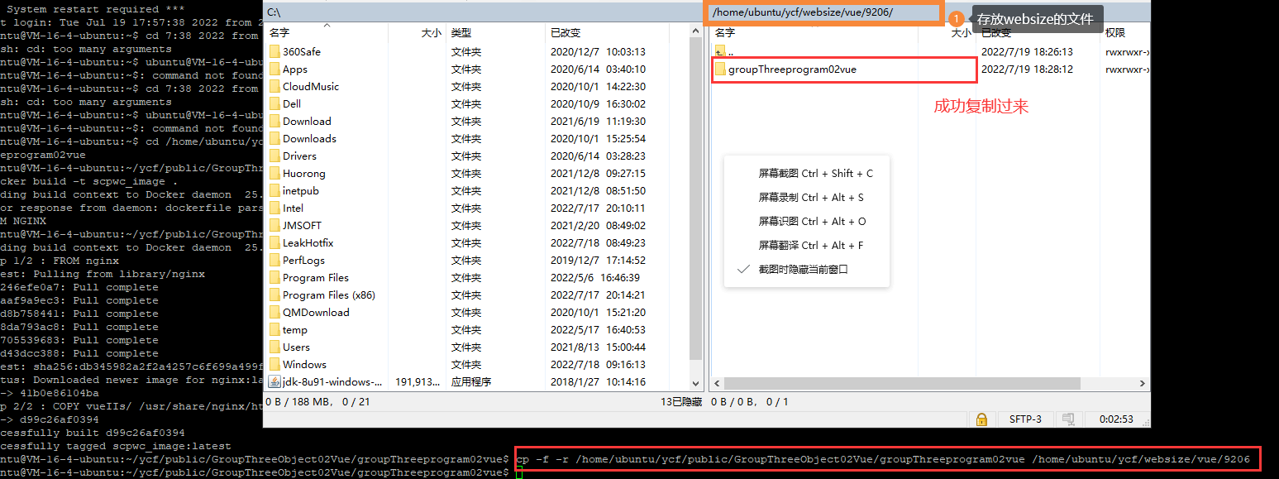
Task: Select the inetpub folder icon
Action: (x=274, y=190)
